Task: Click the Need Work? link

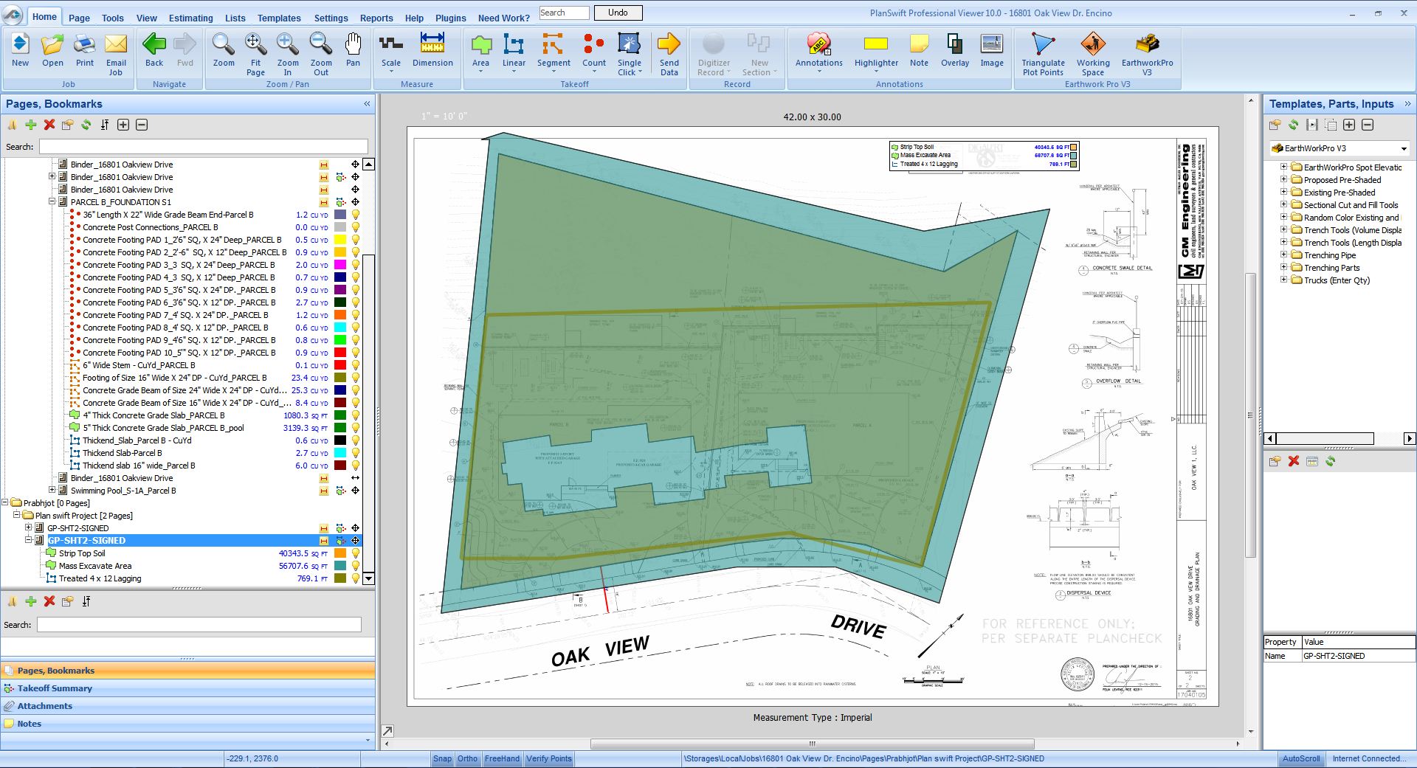Action: [x=504, y=18]
